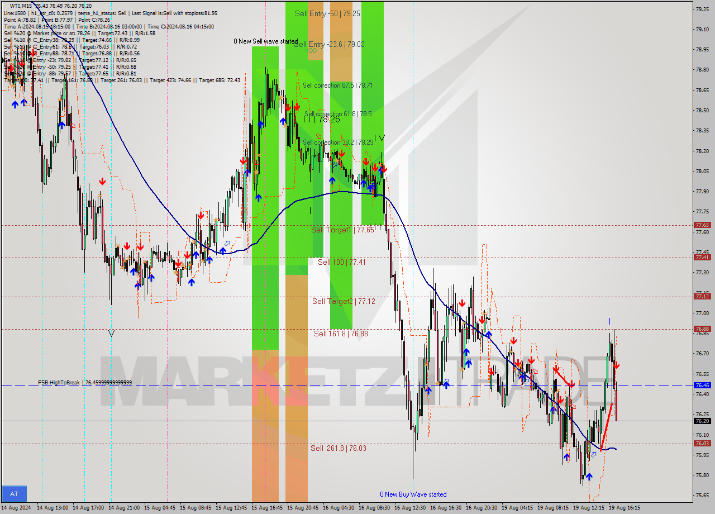Click the 78.50 price scale value

click(x=702, y=111)
